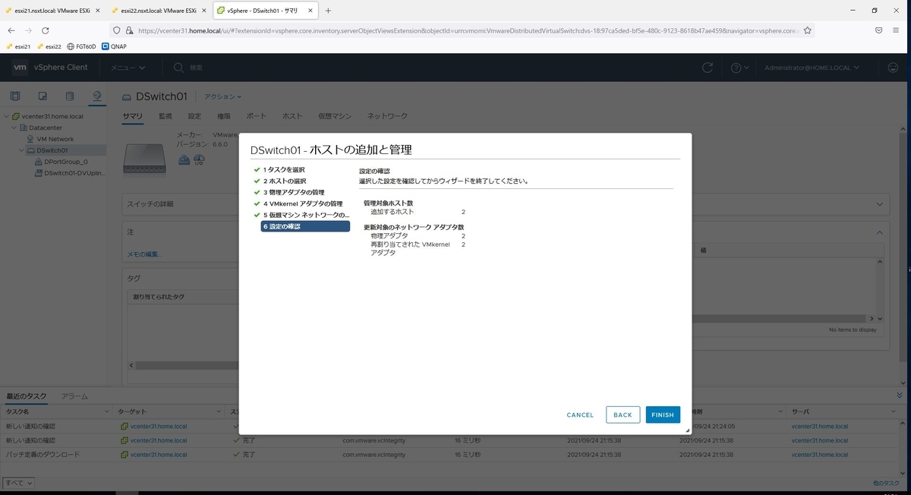Click the search magnifier icon in the header

[x=179, y=68]
